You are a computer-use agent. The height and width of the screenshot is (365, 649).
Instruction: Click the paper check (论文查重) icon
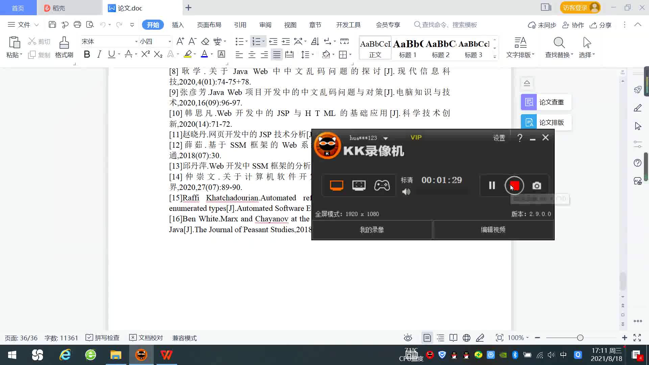(529, 102)
